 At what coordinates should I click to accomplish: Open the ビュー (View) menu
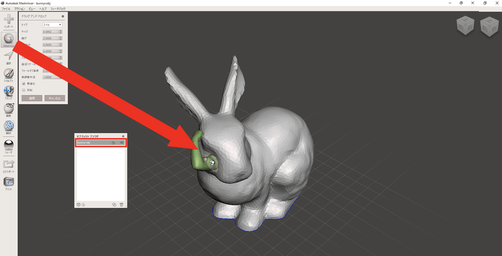pyautogui.click(x=32, y=8)
